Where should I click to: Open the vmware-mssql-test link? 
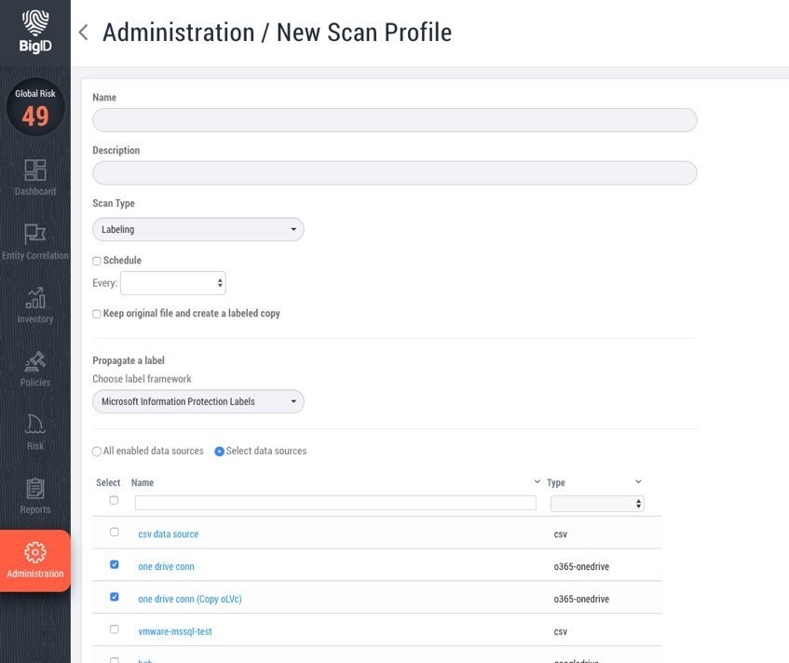tap(175, 631)
